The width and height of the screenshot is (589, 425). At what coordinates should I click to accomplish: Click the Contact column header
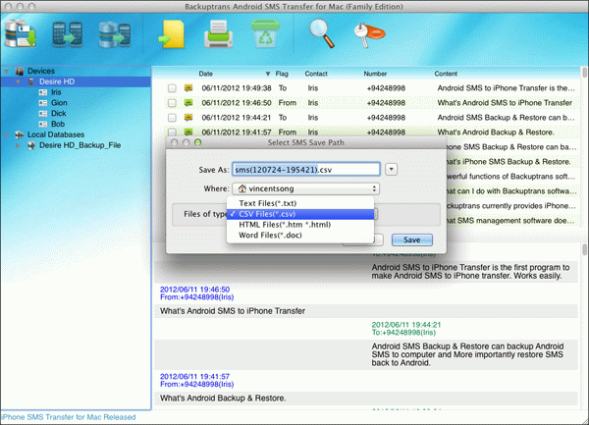pos(316,74)
